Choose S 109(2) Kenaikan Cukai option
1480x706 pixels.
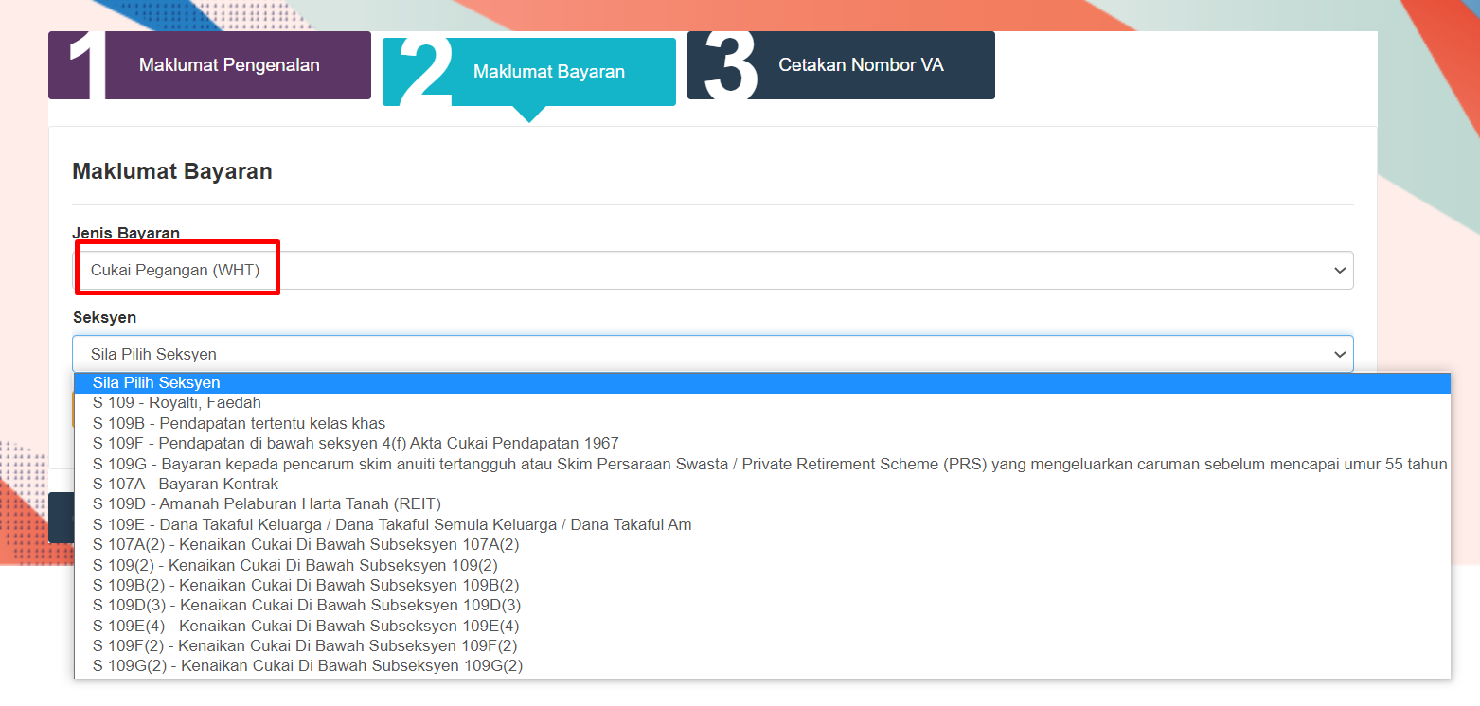click(295, 565)
